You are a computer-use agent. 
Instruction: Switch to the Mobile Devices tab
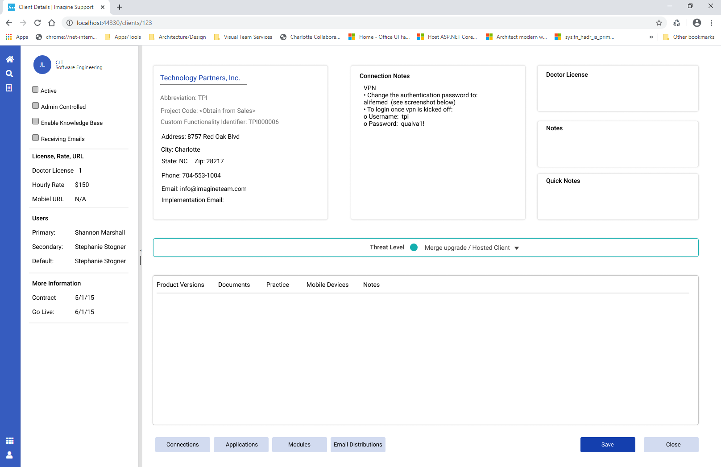click(327, 285)
